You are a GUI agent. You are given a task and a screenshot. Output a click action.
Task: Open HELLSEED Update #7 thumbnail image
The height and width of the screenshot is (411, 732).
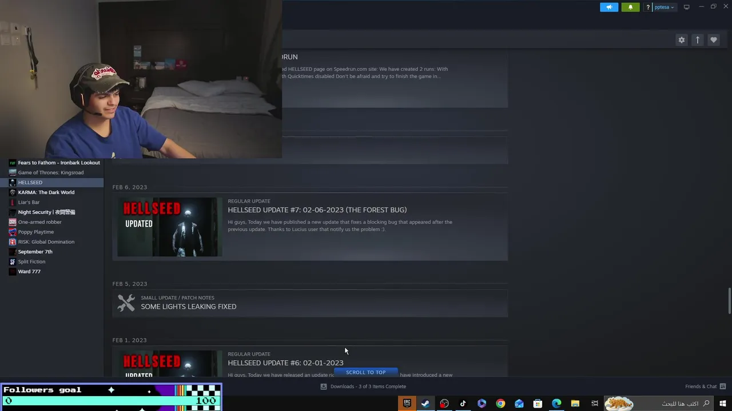point(170,227)
